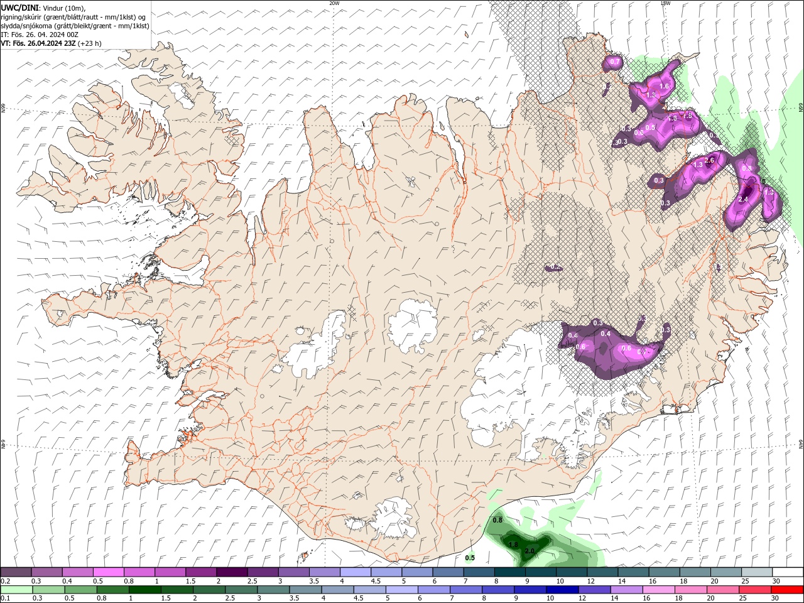Click the 0.7 snowfall value at northeast tip
The height and width of the screenshot is (603, 804).
(x=615, y=62)
